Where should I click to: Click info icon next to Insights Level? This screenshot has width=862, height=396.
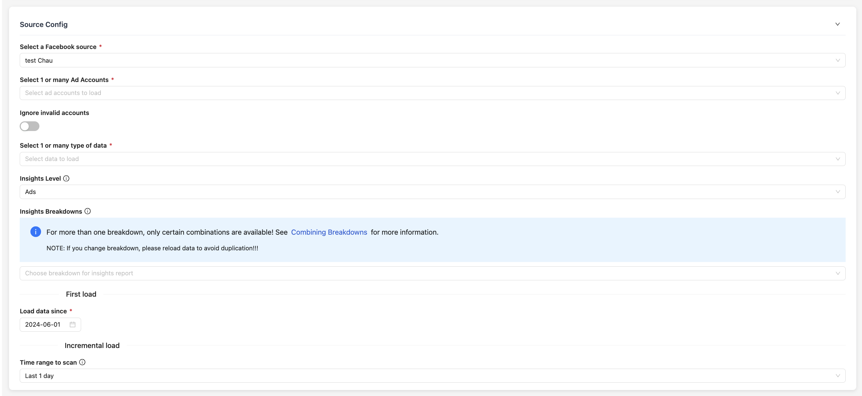click(66, 178)
